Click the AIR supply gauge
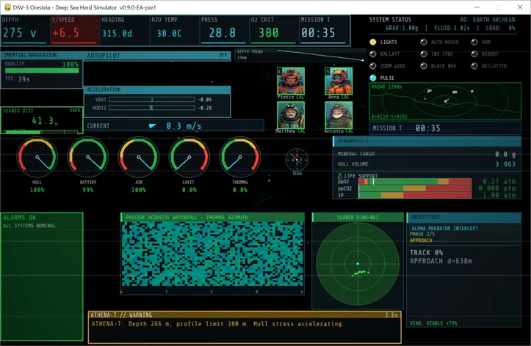This screenshot has width=531, height=346. click(139, 157)
